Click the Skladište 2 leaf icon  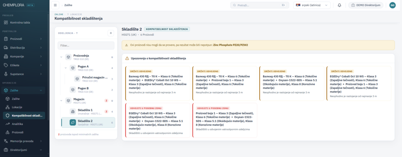[73, 122]
